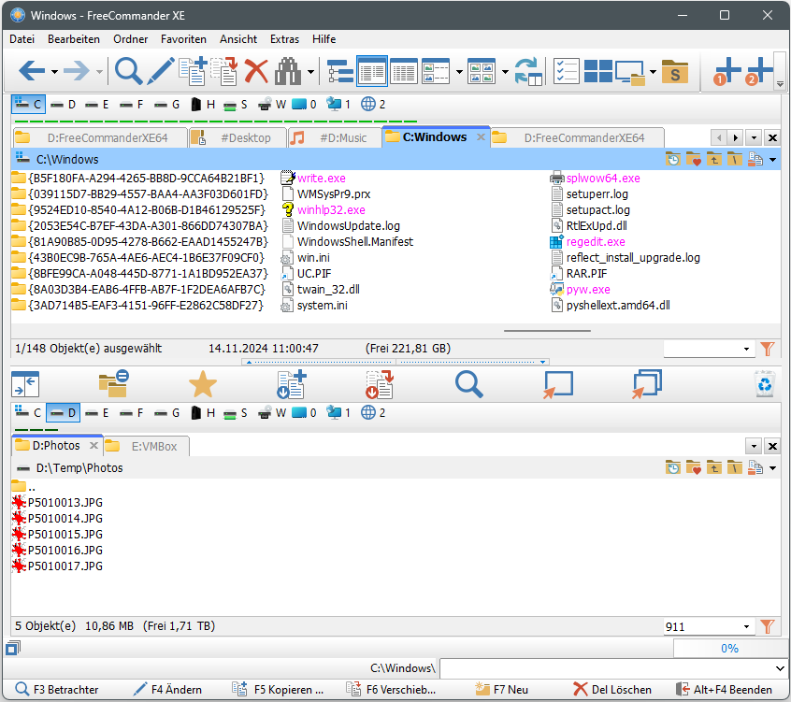The width and height of the screenshot is (791, 702).
Task: Expand the command line dropdown at bottom
Action: [781, 668]
